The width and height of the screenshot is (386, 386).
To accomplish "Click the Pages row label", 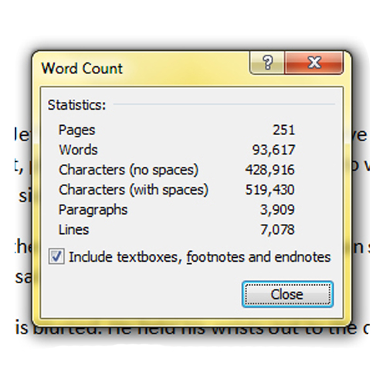I will coord(76,130).
